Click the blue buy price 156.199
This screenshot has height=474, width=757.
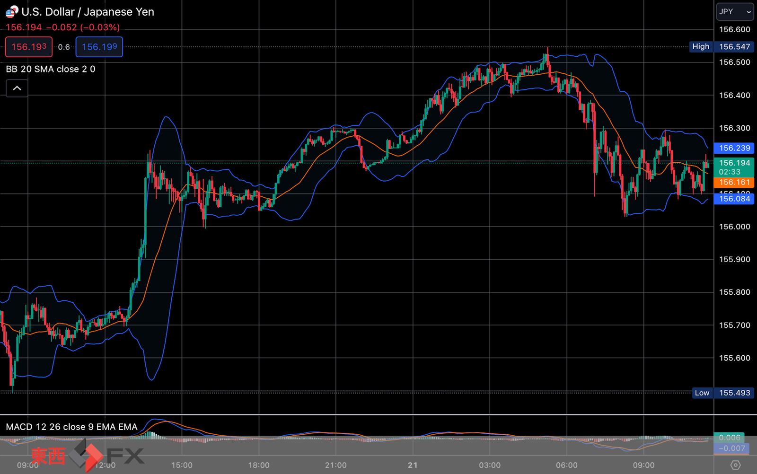coord(99,47)
